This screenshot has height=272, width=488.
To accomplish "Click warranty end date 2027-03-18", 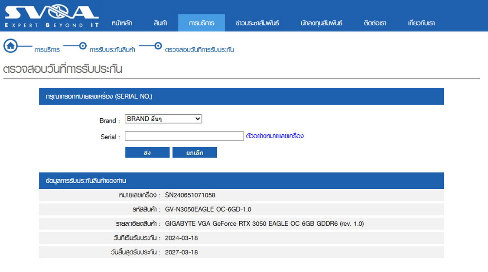I will pos(182,253).
